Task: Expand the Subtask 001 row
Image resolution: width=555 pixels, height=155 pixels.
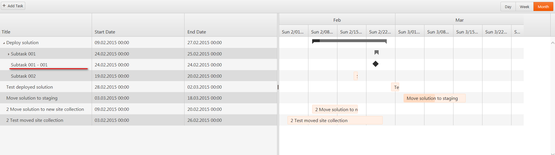Action: pyautogui.click(x=8, y=54)
